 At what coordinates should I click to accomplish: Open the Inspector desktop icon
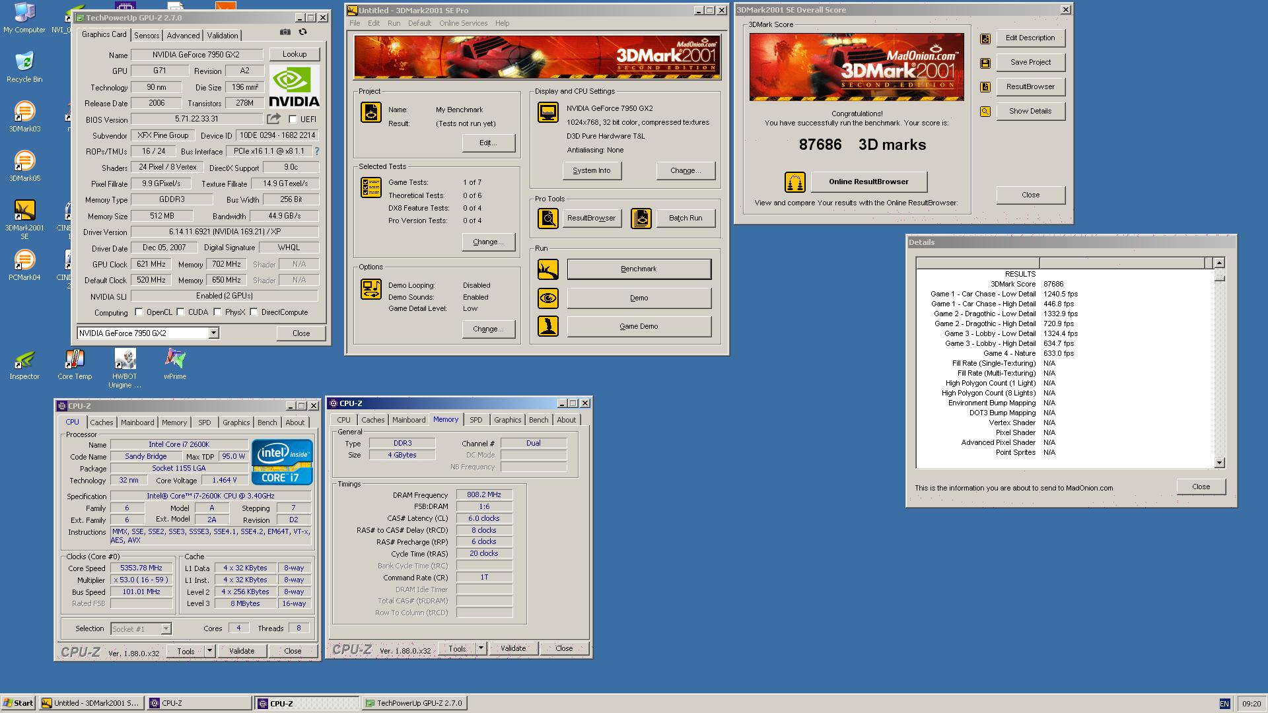(24, 364)
